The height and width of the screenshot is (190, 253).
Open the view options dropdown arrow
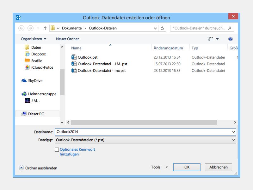(217, 39)
